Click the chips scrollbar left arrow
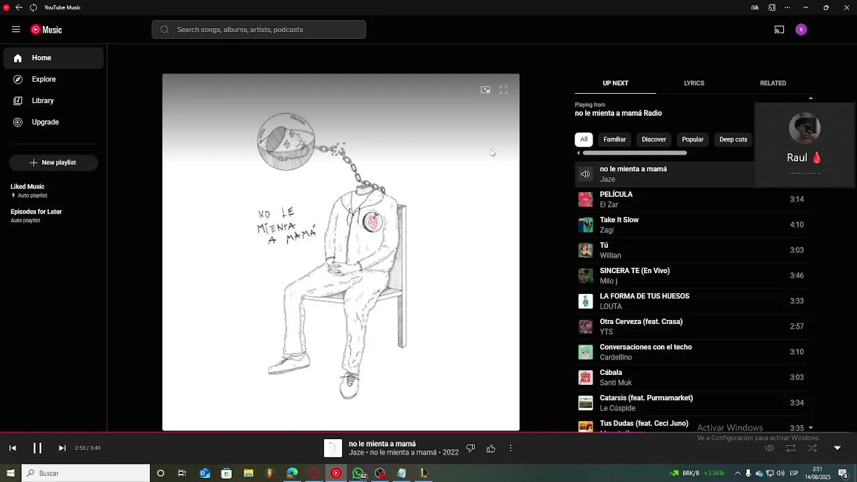The width and height of the screenshot is (857, 482). click(578, 153)
